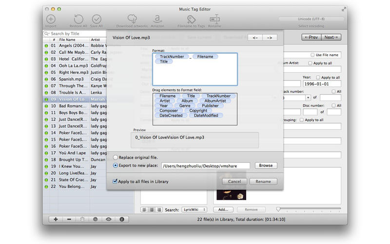Image resolution: width=390 pixels, height=244 pixels.
Task: Open Amazon from the toolbar
Action: click(x=157, y=19)
